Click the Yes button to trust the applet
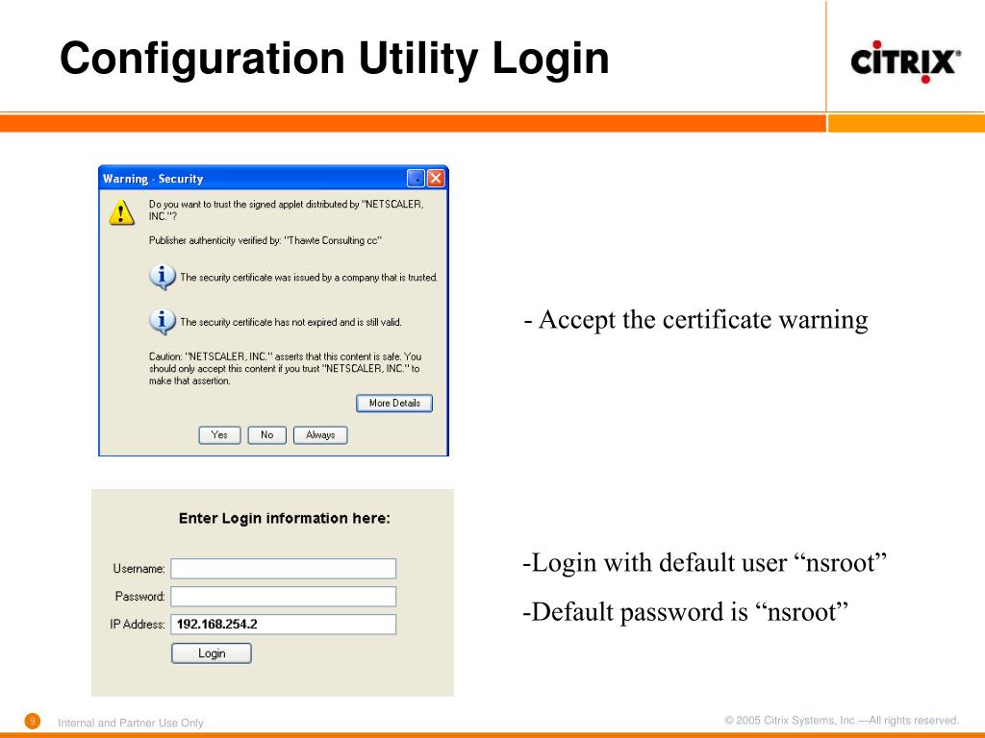985x738 pixels. coord(219,434)
